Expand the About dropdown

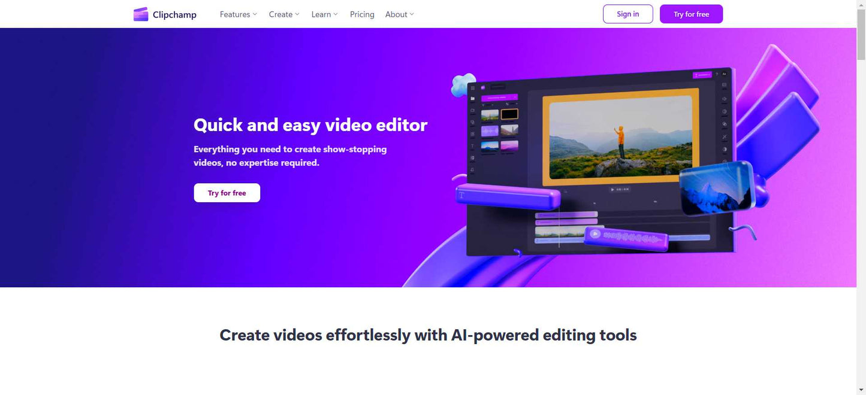[x=399, y=14]
